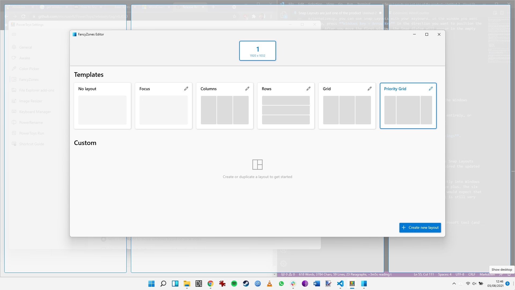Viewport: 515px width, 290px height.
Task: Select PowerToys Run from sidebar
Action: [x=31, y=133]
